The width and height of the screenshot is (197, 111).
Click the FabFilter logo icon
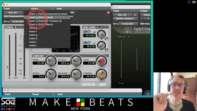[128, 30]
